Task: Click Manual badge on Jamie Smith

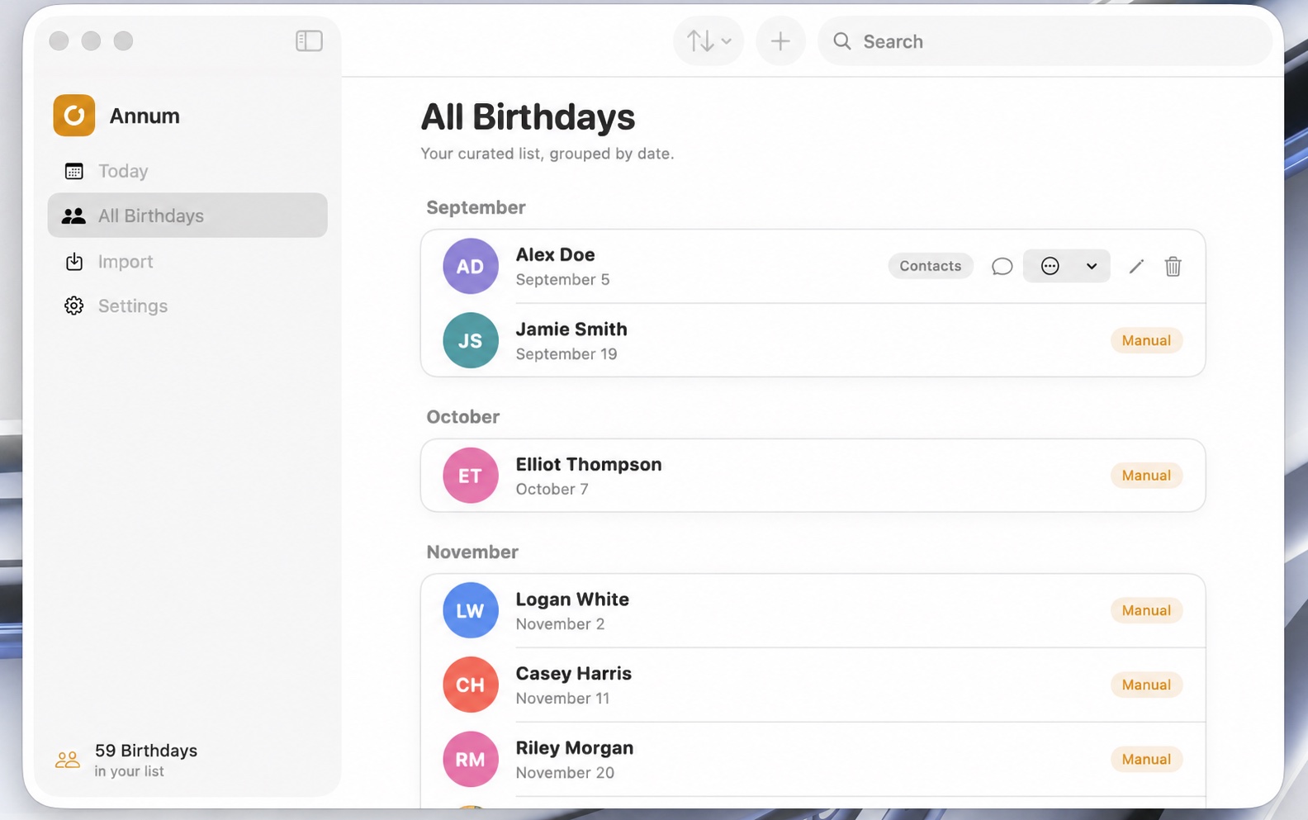Action: (x=1146, y=340)
